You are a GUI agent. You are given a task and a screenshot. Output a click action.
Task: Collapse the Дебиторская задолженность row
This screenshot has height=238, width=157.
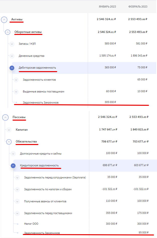[x=12, y=68]
